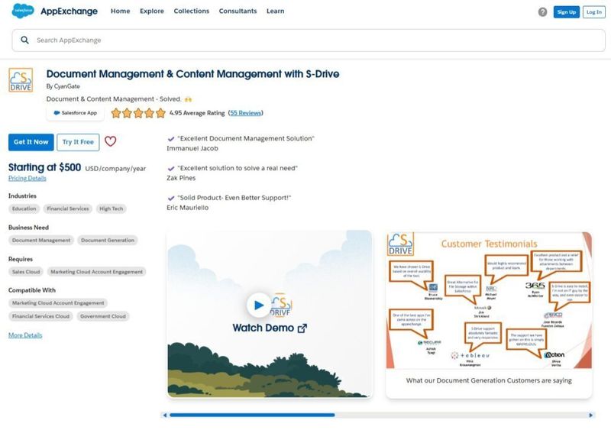Click caption "What our Document Generation Customers are saying"
This screenshot has height=430, width=611.
pos(489,380)
